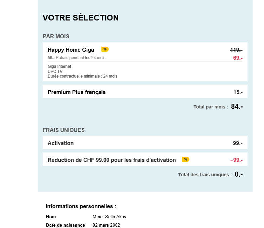
Task: Click the Durée contractuelle minimale text
Action: pyautogui.click(x=82, y=76)
